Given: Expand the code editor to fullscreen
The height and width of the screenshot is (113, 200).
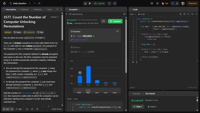Looking at the screenshot, I should 196,14.
